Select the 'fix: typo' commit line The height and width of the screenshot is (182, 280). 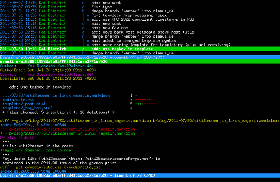tap(140, 7)
